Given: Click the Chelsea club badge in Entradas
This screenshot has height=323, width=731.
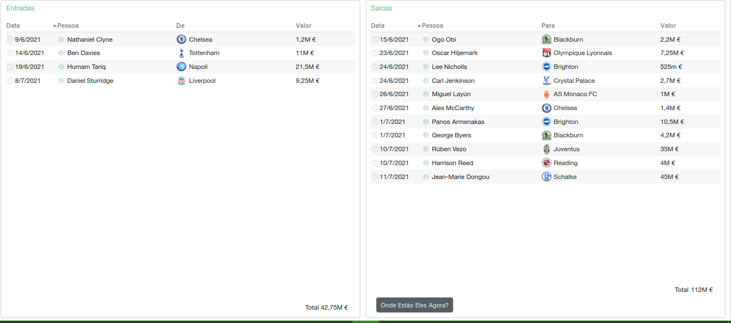Looking at the screenshot, I should pos(181,39).
